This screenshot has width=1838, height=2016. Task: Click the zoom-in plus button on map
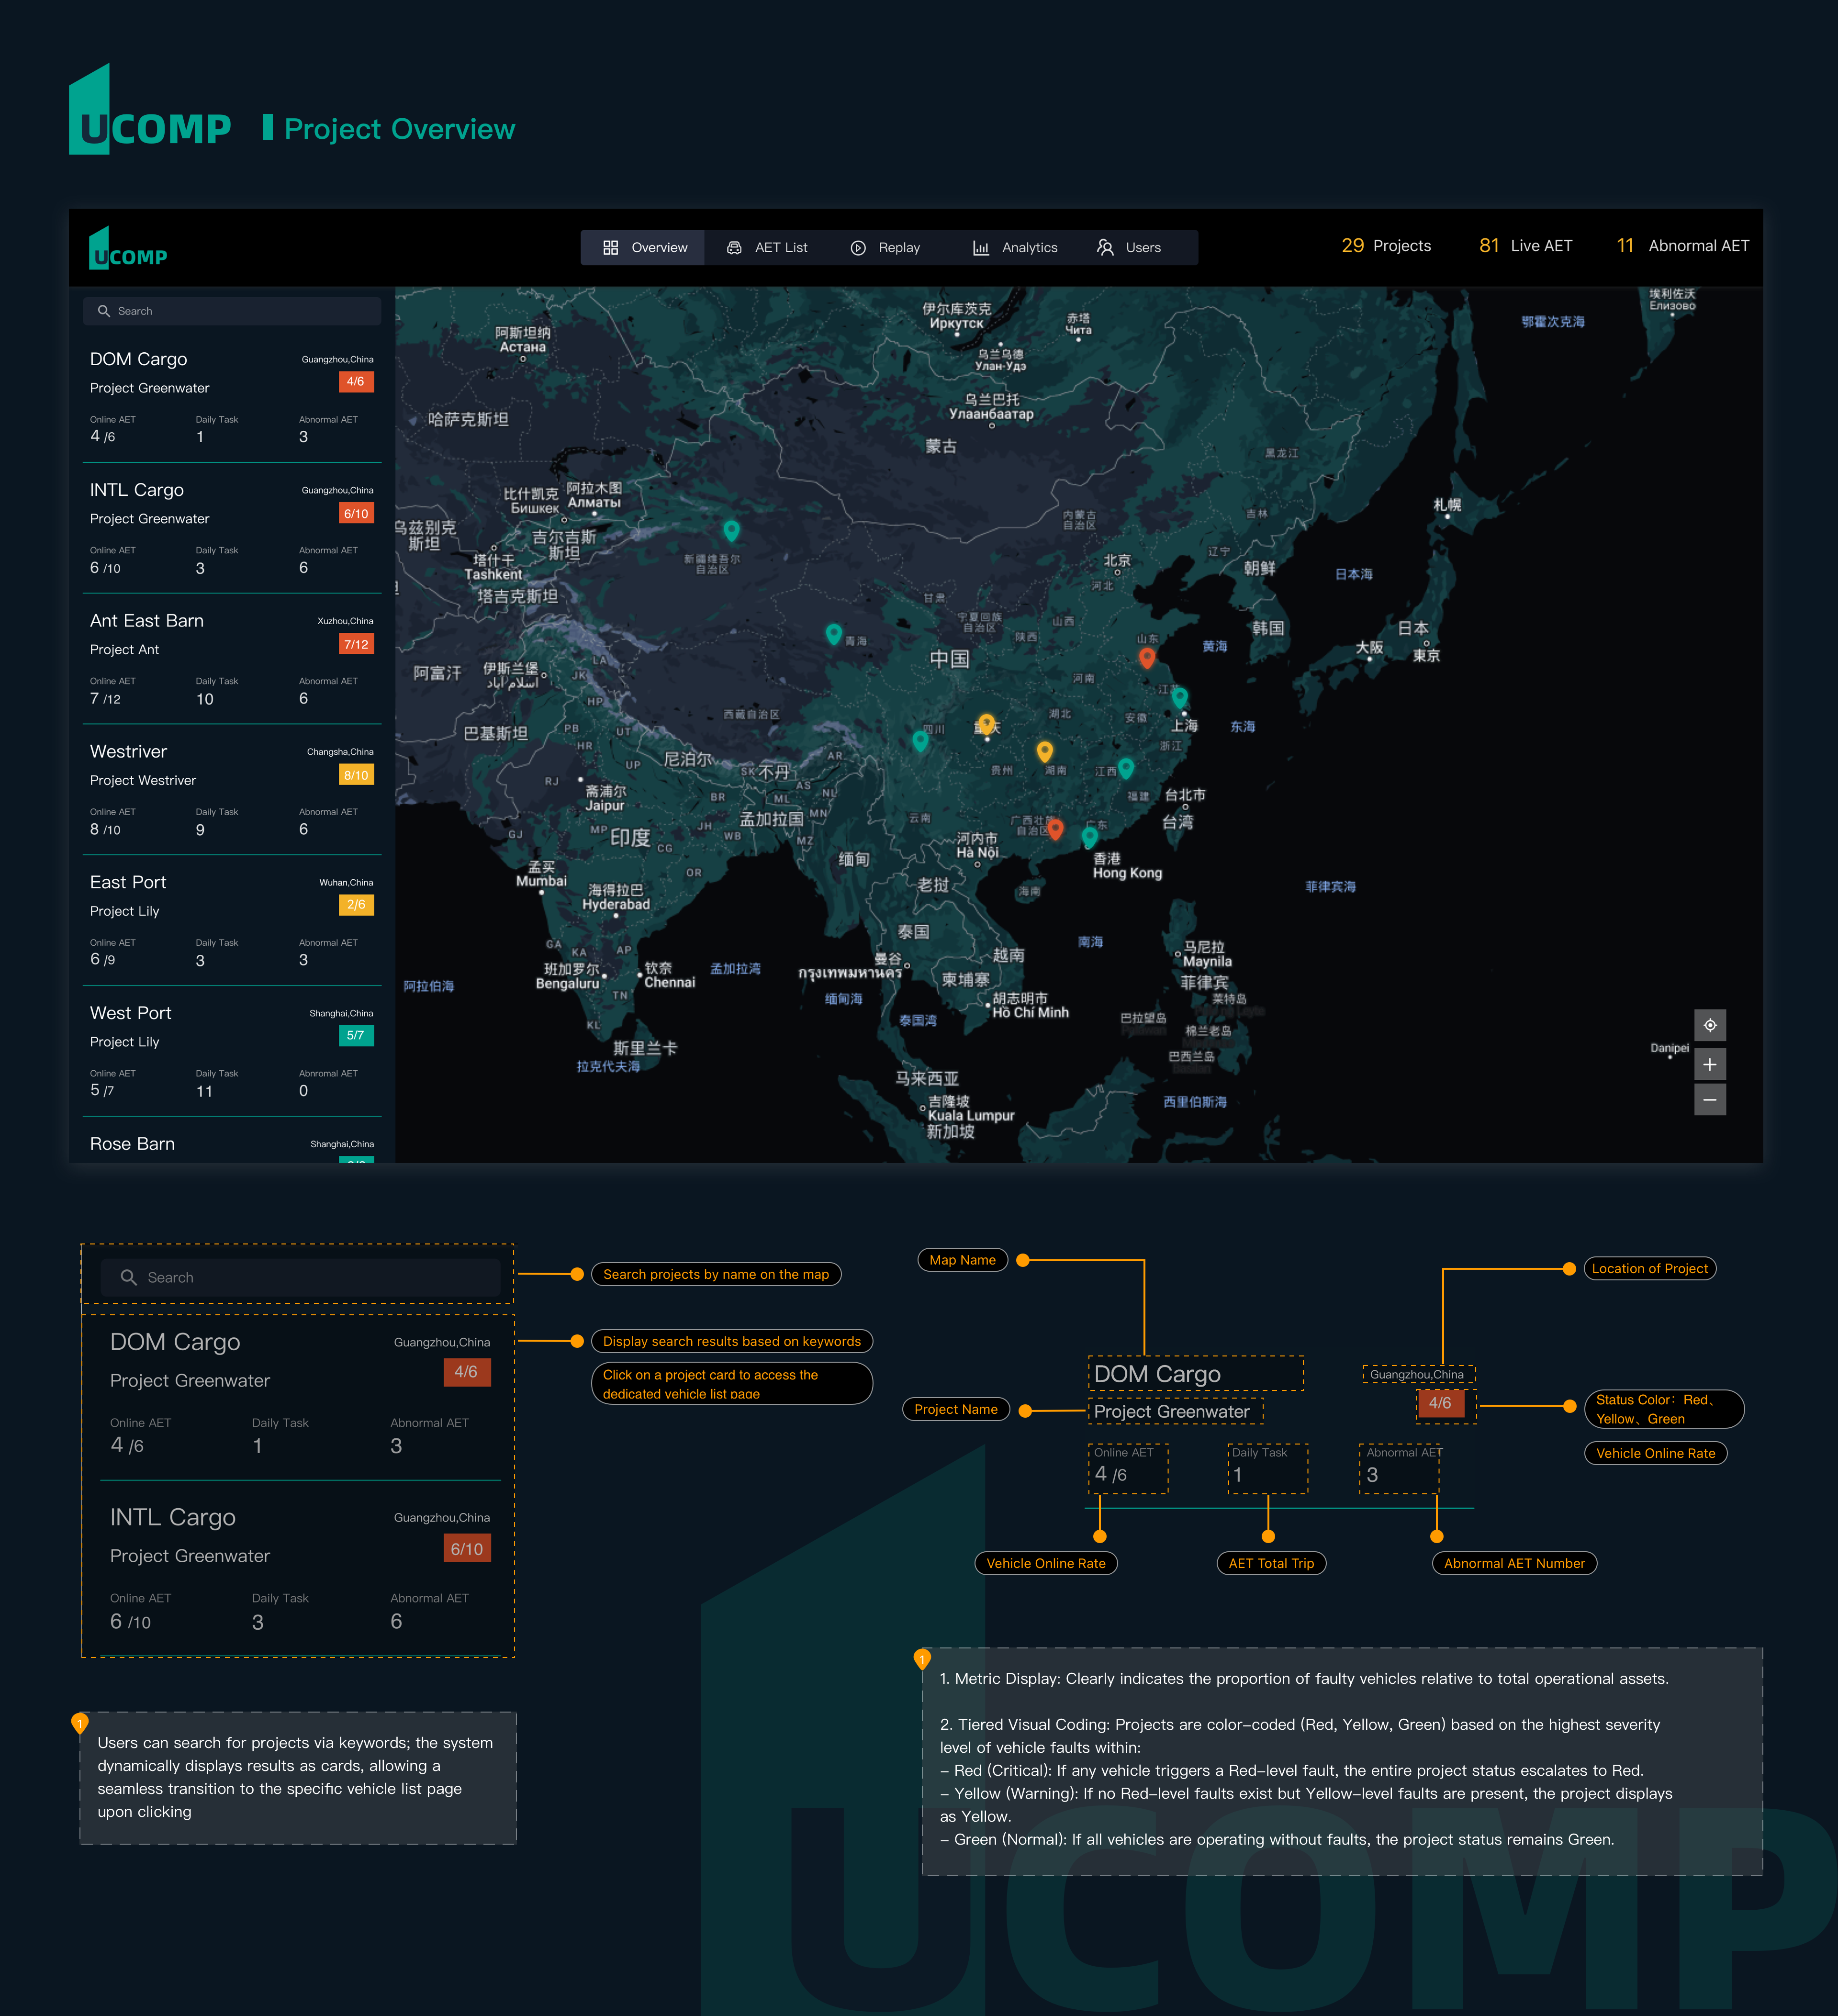(1711, 1064)
